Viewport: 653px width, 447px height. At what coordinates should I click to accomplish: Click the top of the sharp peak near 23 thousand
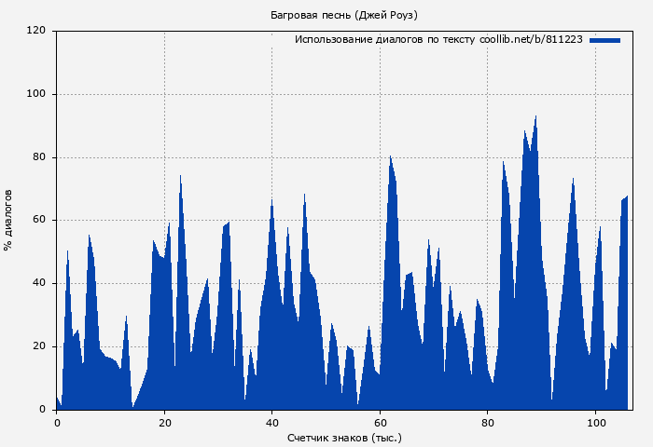(x=180, y=176)
